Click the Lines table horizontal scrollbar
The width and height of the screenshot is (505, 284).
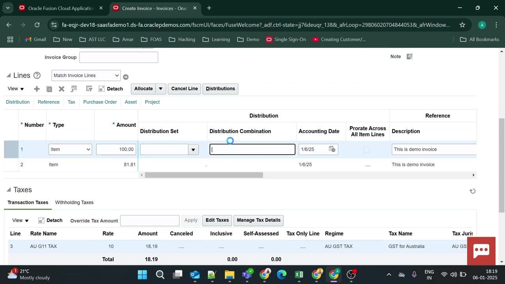(x=204, y=175)
